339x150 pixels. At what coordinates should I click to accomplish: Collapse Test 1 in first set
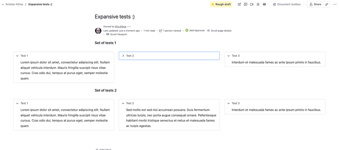17,56
